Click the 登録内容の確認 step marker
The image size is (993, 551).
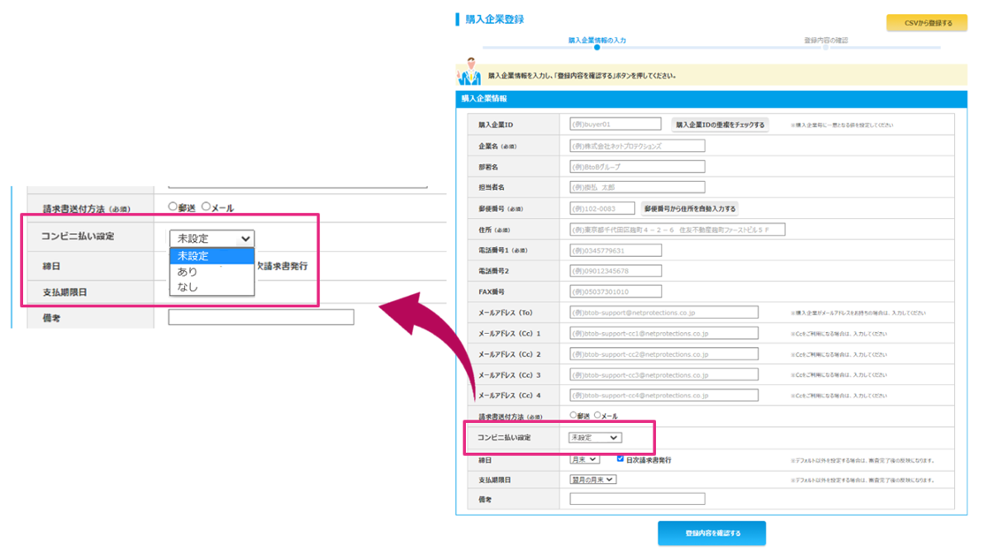pyautogui.click(x=825, y=47)
